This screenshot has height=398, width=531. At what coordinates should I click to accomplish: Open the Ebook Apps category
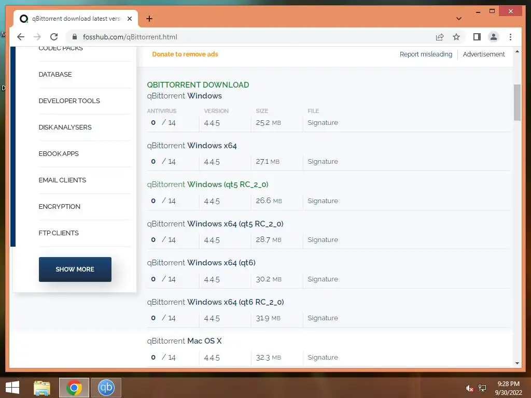59,153
